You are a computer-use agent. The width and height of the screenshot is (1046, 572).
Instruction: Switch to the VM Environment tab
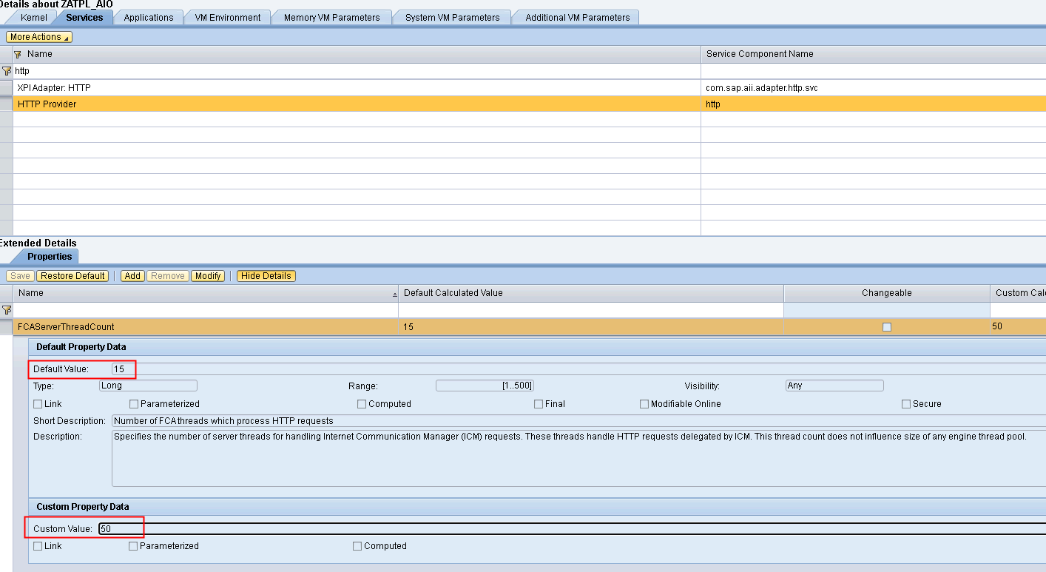click(x=228, y=17)
